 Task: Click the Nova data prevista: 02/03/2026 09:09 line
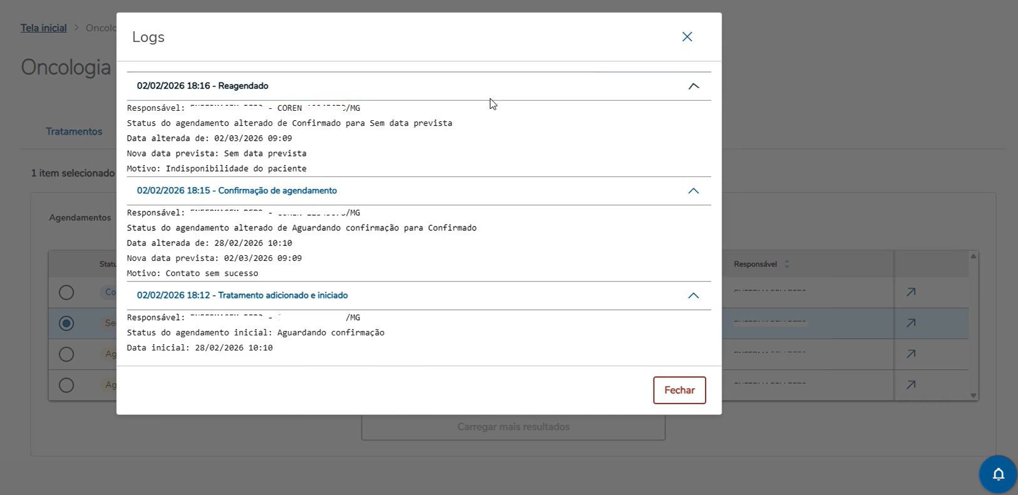tap(214, 258)
